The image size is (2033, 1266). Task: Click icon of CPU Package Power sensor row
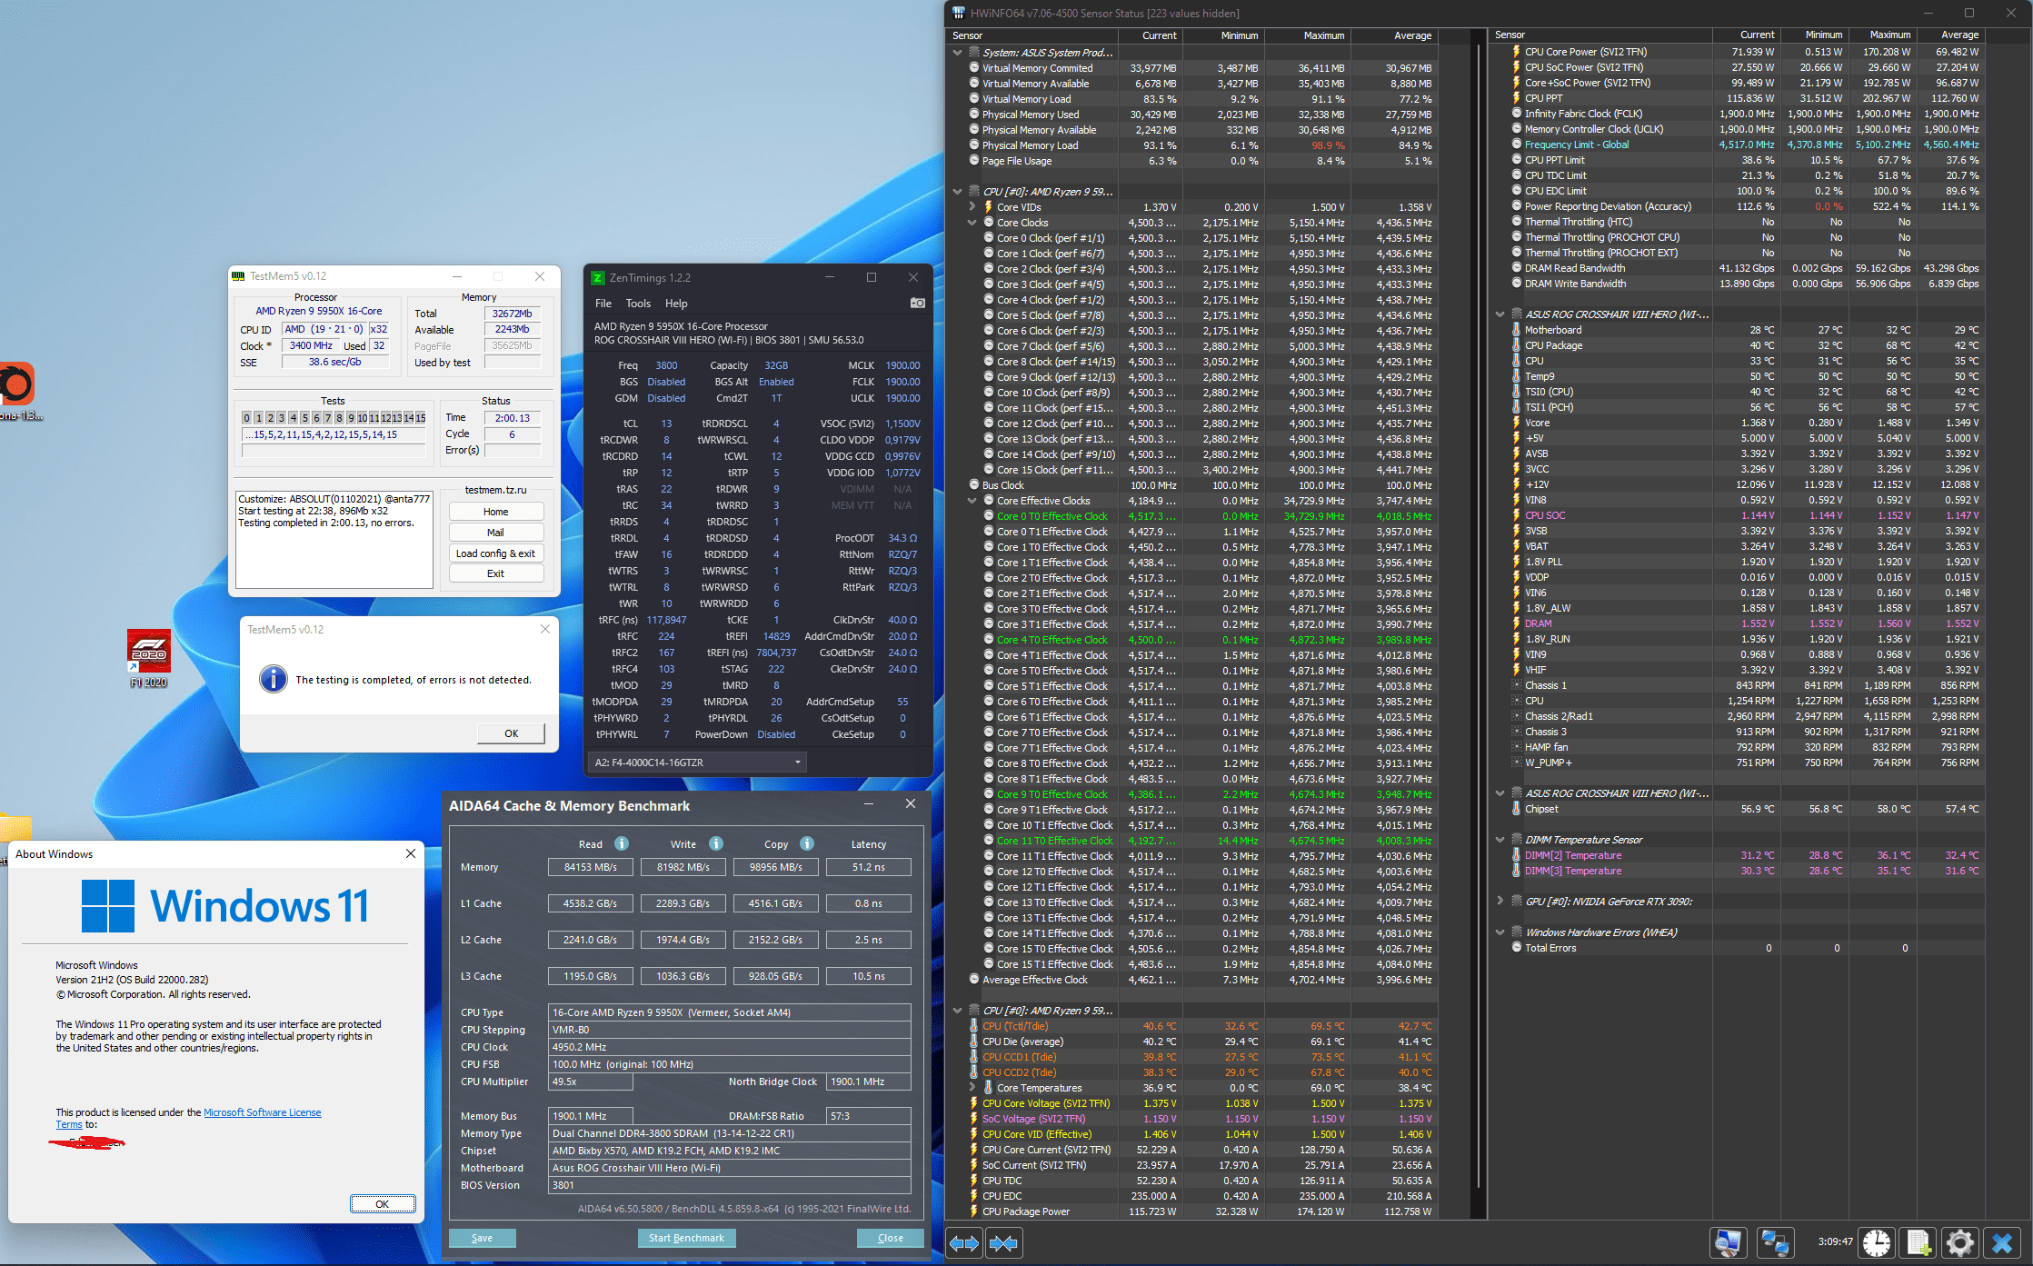click(973, 1211)
